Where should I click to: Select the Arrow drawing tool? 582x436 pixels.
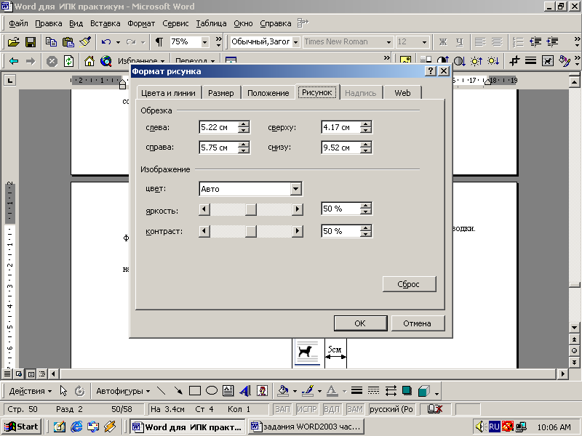(178, 391)
